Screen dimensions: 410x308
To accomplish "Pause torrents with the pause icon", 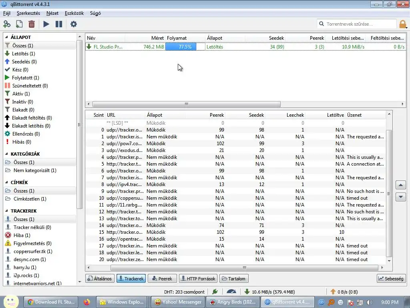I will 59,24.
